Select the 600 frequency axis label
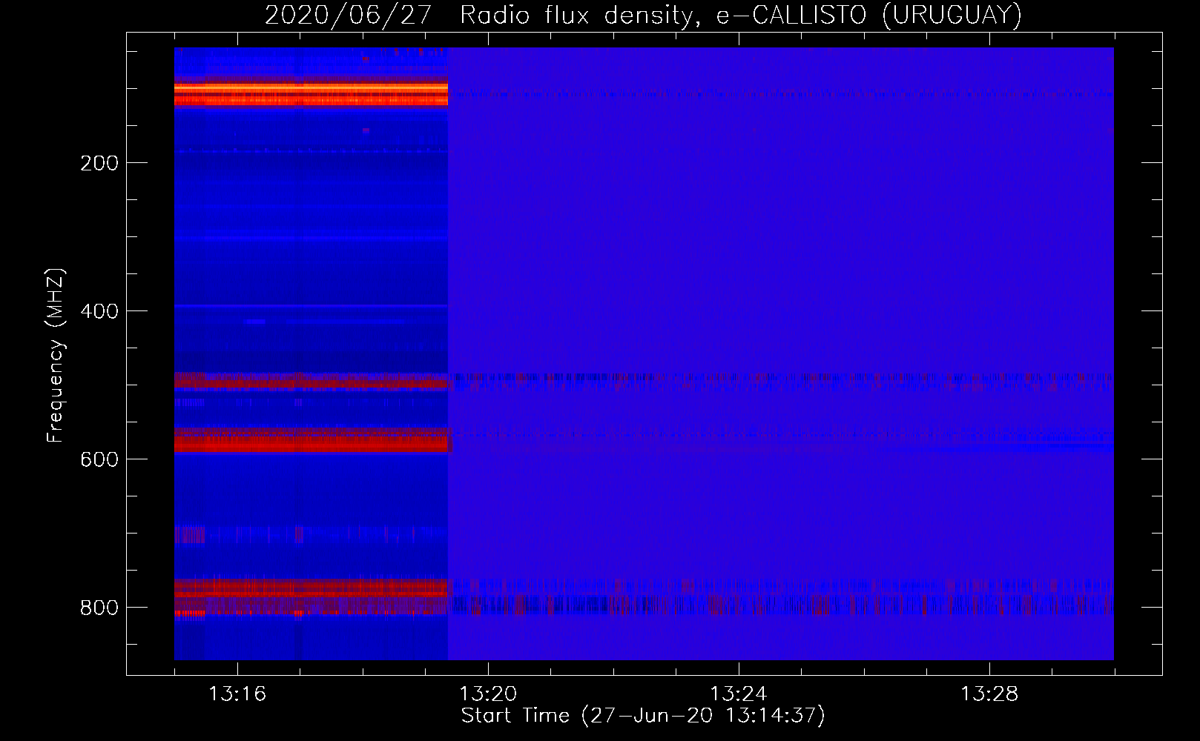The height and width of the screenshot is (741, 1200). click(x=99, y=459)
